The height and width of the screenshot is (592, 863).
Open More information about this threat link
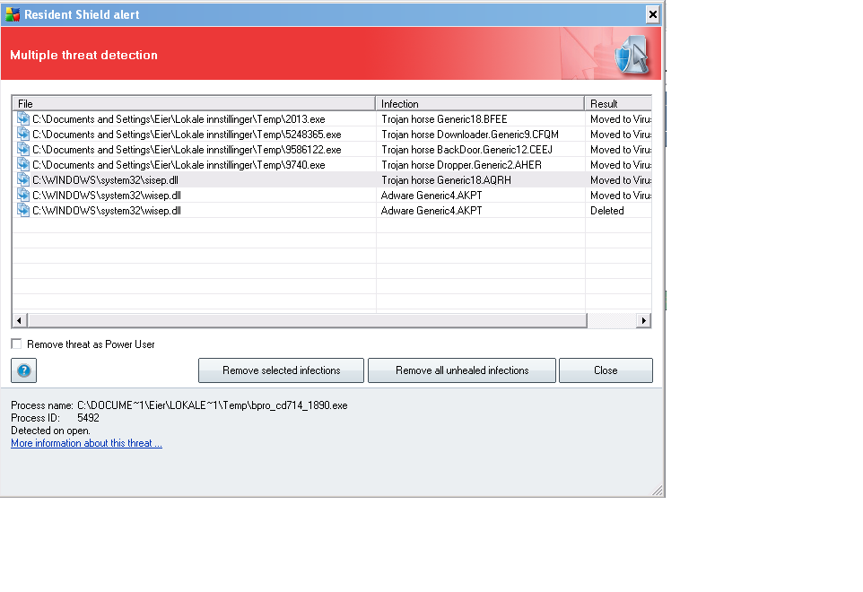tap(86, 443)
